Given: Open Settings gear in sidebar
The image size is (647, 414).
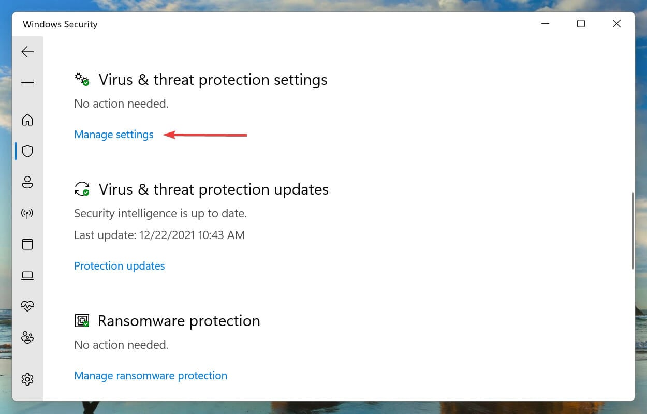Looking at the screenshot, I should pos(27,379).
